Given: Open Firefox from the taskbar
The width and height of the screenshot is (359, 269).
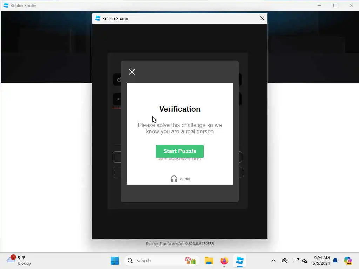Looking at the screenshot, I should point(224,261).
